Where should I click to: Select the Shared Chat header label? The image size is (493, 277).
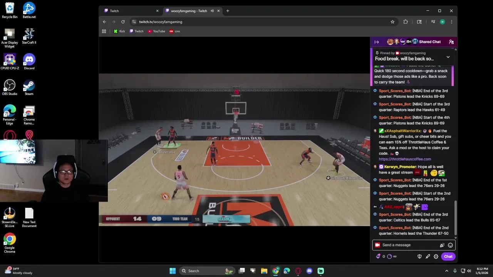coord(430,42)
